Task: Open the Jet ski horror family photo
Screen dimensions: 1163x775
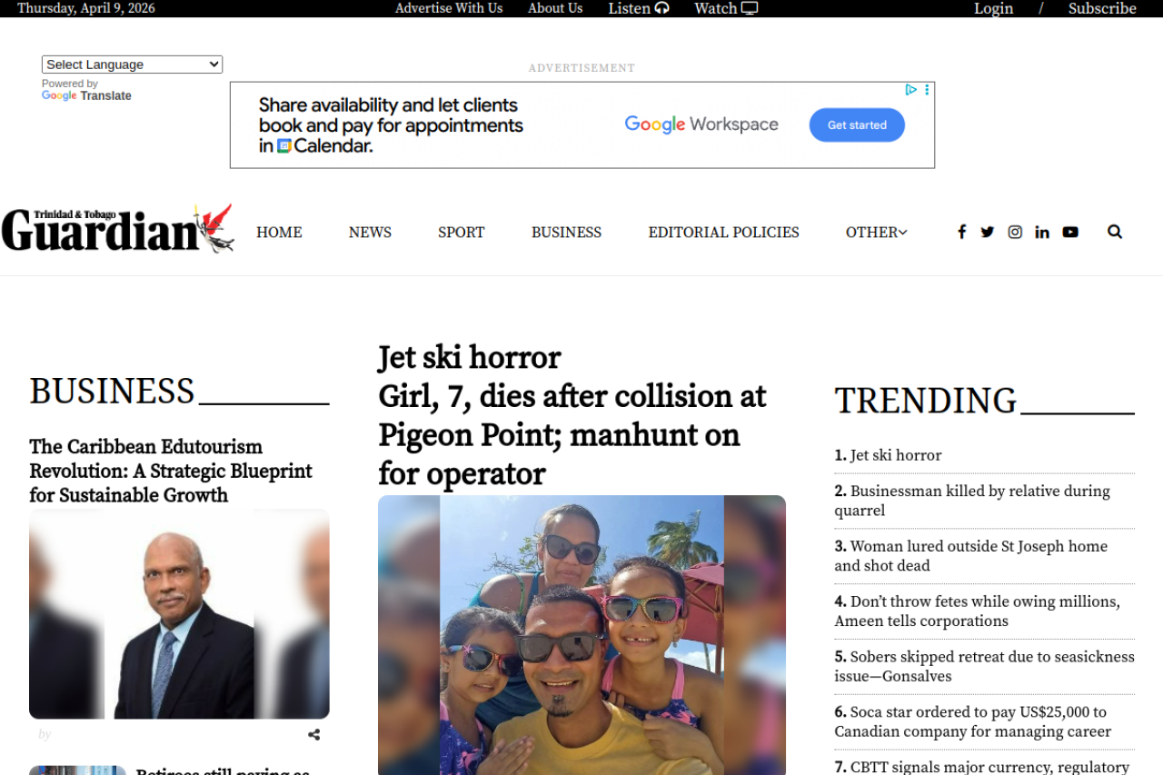Action: [x=581, y=634]
